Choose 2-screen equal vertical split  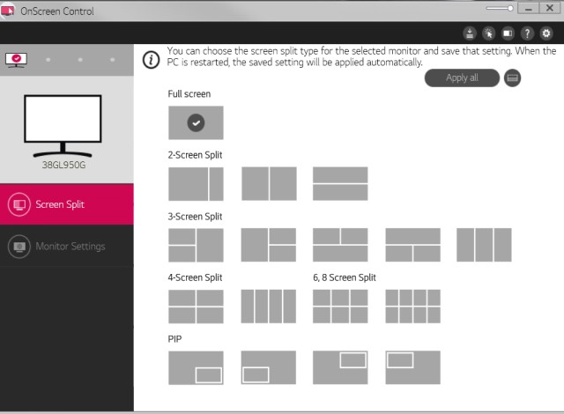tap(269, 183)
